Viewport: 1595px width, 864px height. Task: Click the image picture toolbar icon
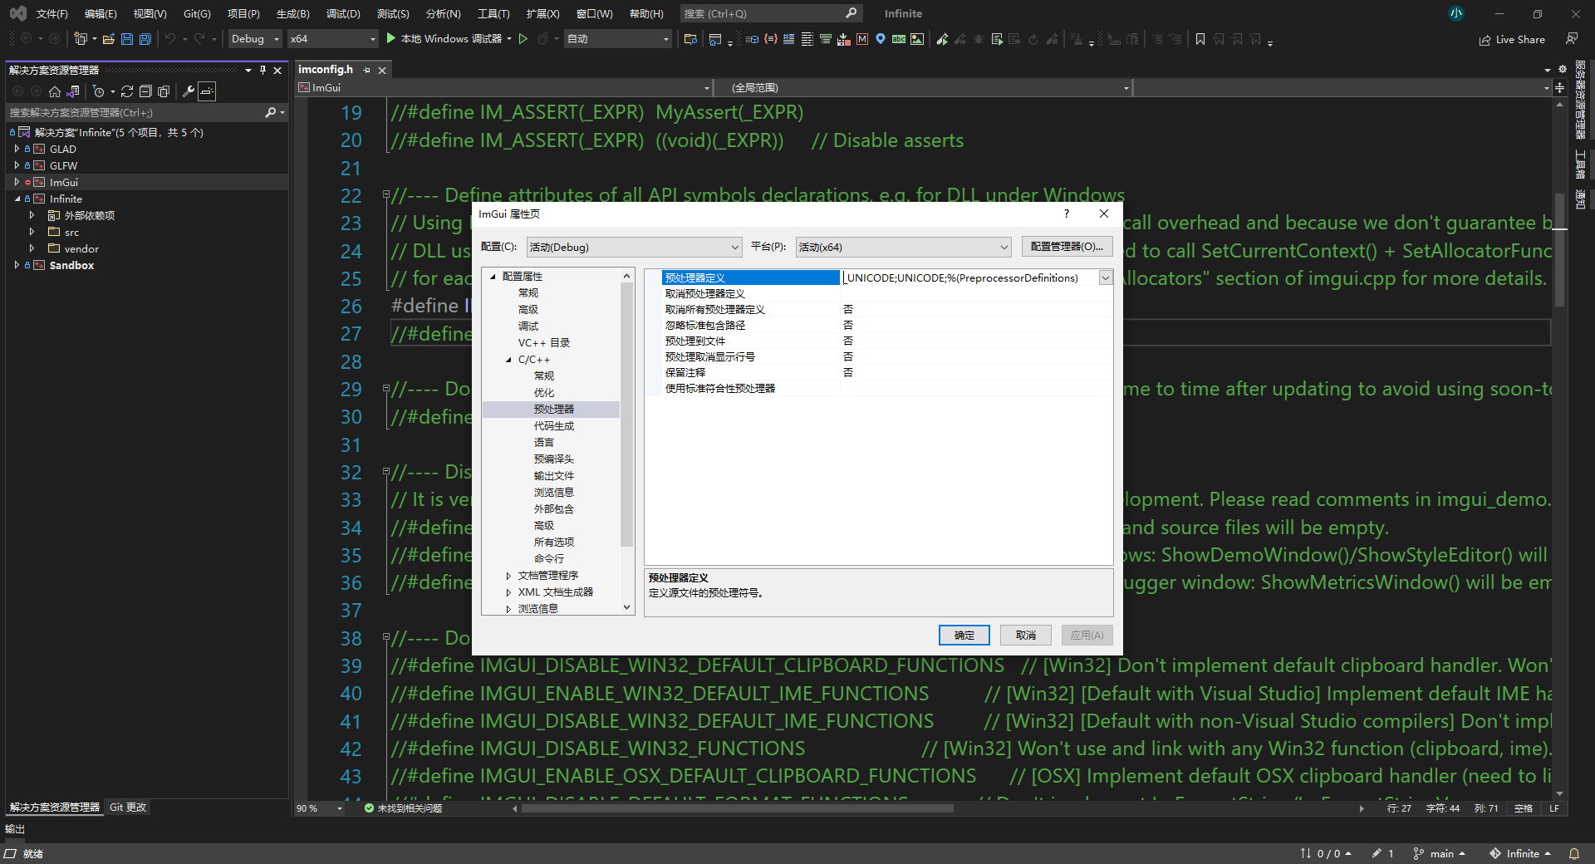point(917,39)
